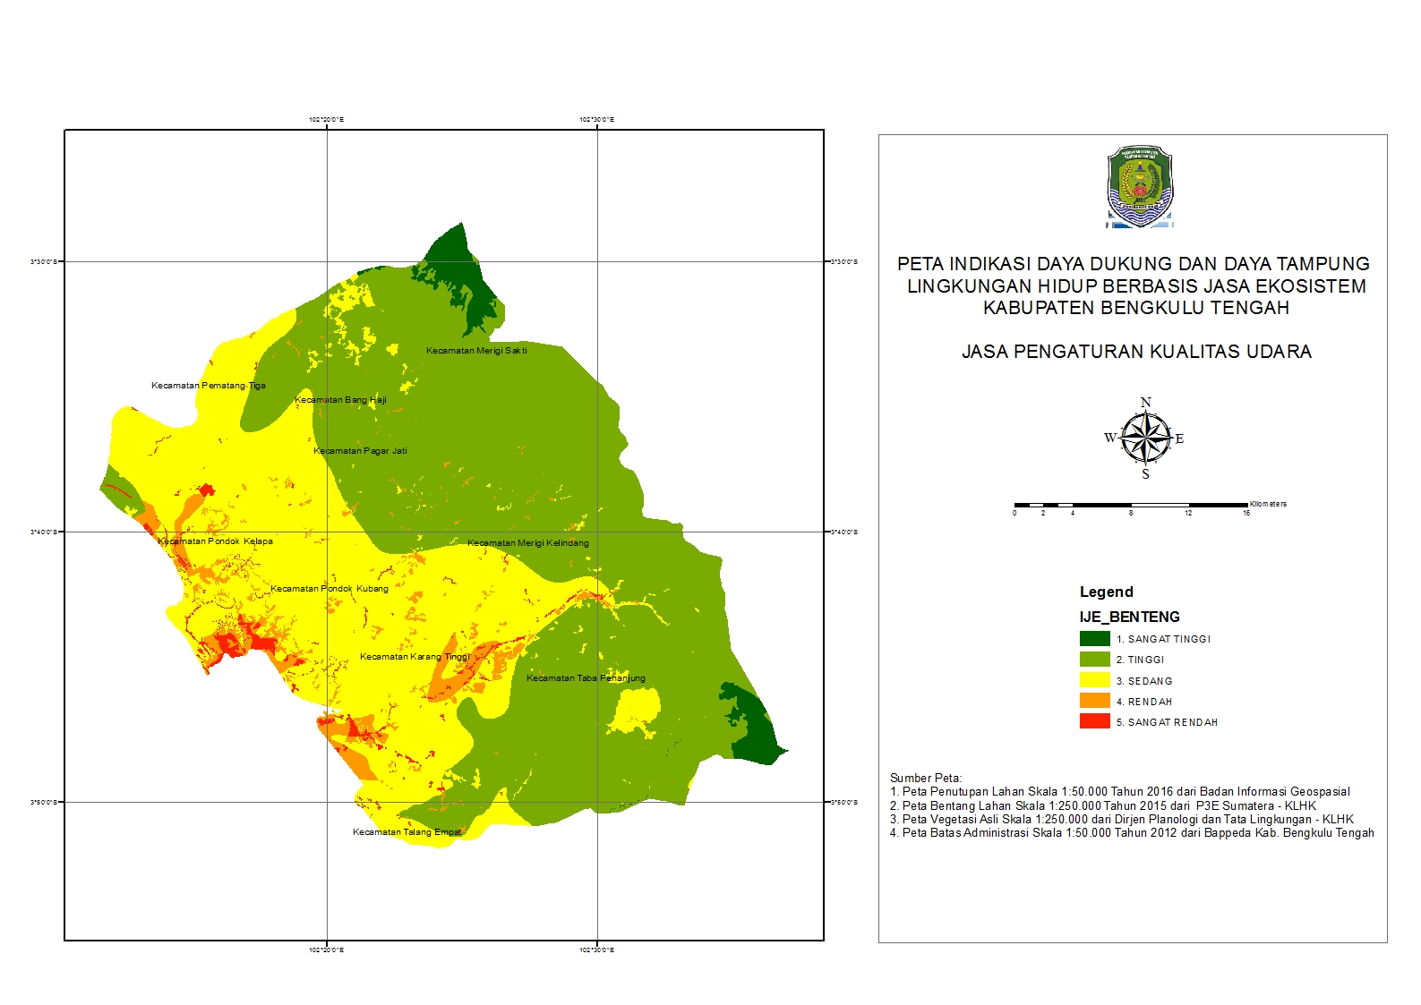Choose the orange Rendah legend swatch
This screenshot has height=1005, width=1421.
[1094, 701]
